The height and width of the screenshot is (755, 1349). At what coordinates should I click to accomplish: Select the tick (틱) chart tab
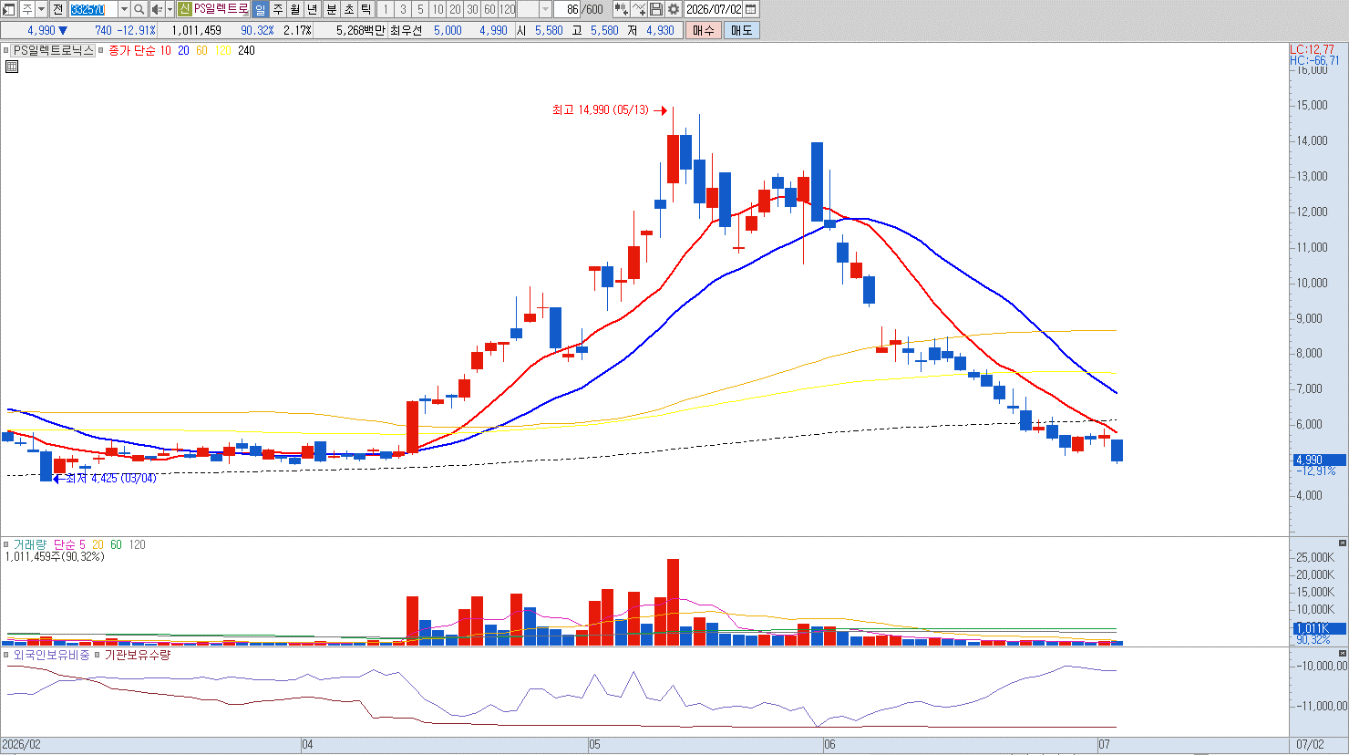coord(366,9)
